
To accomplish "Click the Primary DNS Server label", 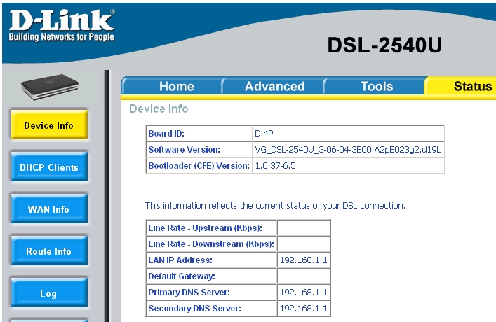I will point(189,293).
